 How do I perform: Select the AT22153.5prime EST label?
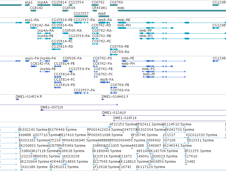pyautogui.click(x=123, y=124)
